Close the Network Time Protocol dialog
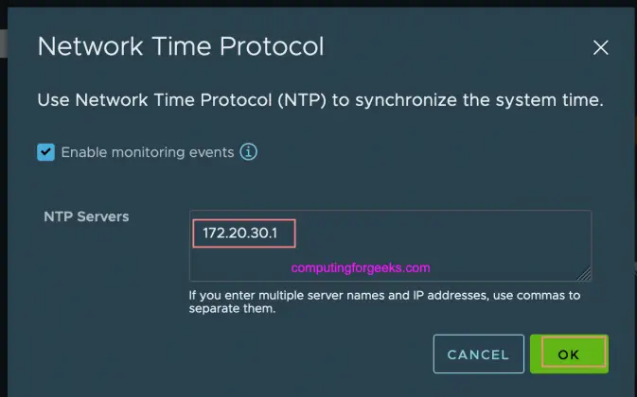637x397 pixels. coord(600,47)
